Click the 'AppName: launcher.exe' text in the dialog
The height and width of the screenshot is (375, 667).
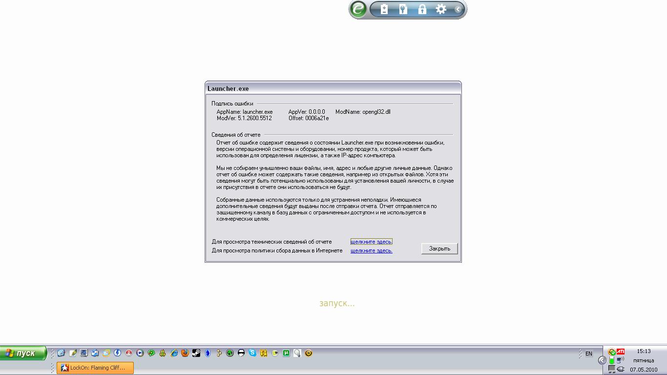point(245,112)
